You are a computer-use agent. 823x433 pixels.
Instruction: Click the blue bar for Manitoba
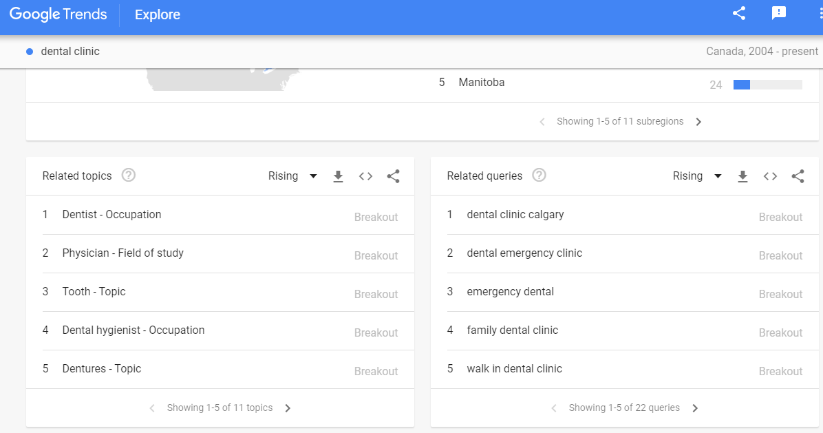742,85
